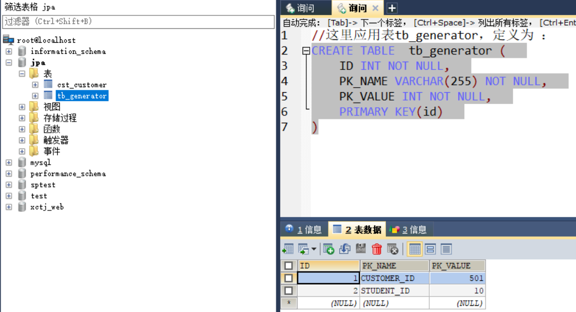Screen dimensions: 576x312
Task: Check the row checkbox for STUDENT_ID
Action: tap(289, 290)
